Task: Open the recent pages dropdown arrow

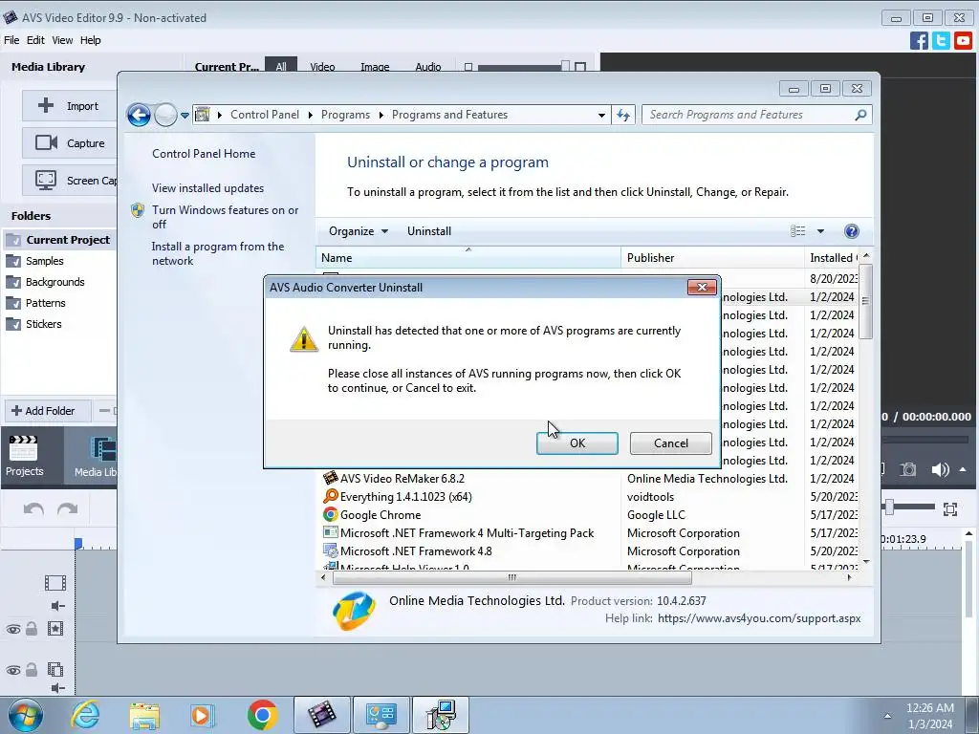Action: (185, 116)
